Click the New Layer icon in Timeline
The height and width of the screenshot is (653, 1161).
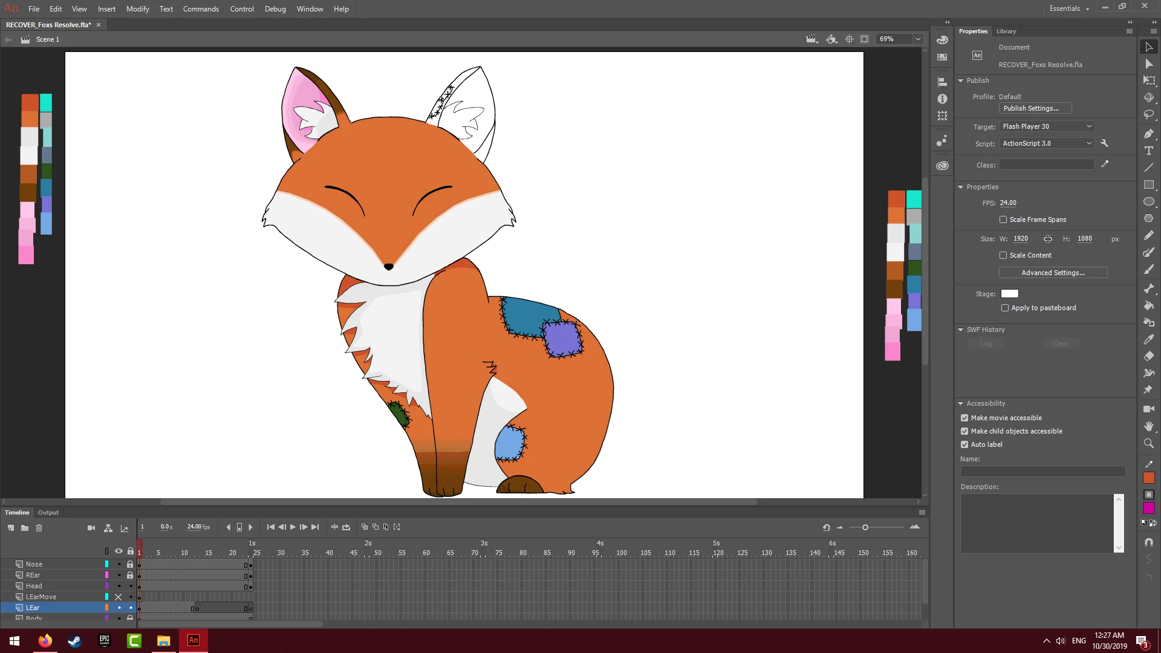[x=11, y=528]
